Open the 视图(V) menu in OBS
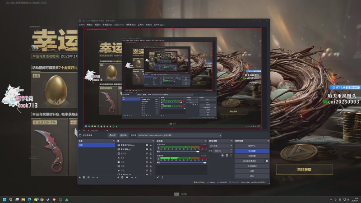 pos(97,25)
